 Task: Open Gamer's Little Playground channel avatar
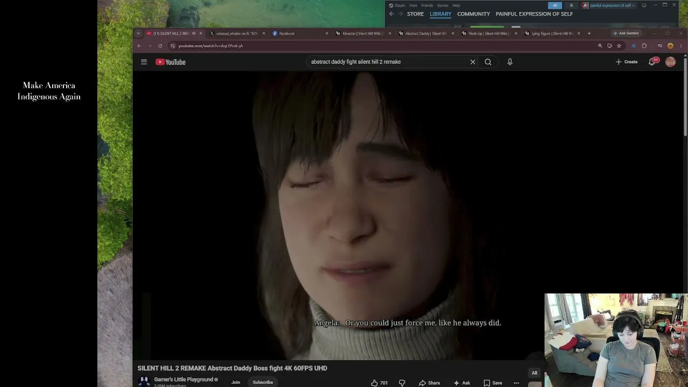(x=144, y=382)
